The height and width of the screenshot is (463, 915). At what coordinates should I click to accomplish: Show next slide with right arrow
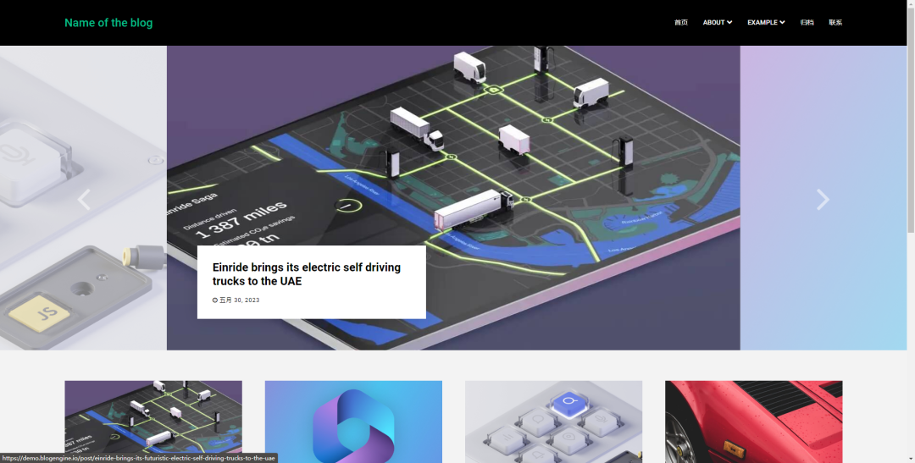[823, 200]
